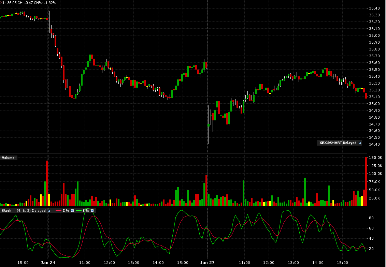Image resolution: width=386 pixels, height=267 pixels.
Task: Click the 34.40 price axis label
Action: (374, 144)
